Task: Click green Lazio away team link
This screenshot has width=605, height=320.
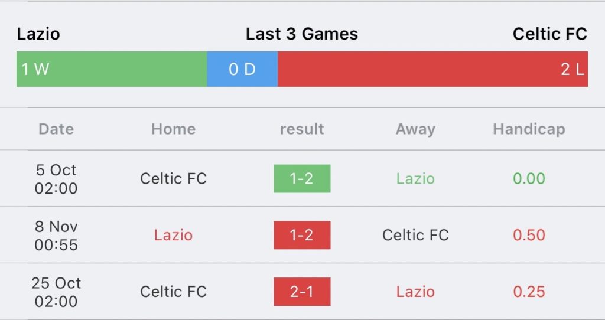Action: 415,178
